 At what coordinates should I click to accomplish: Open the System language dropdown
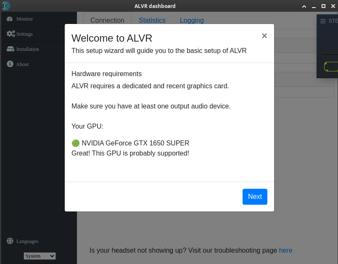coord(40,256)
